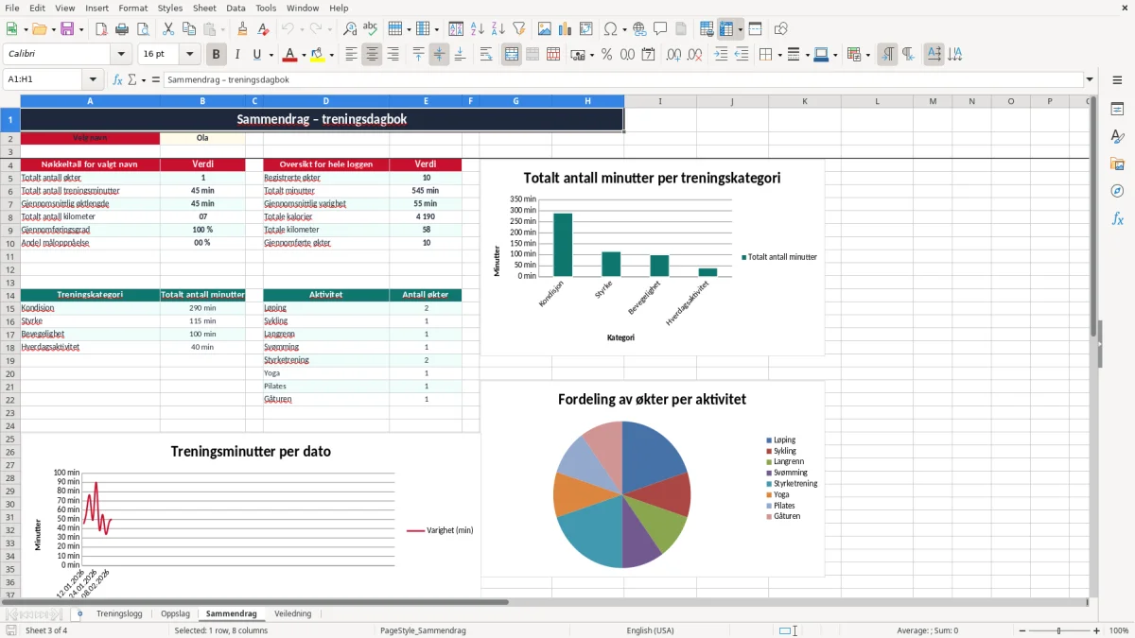Expand the formula bar
Image resolution: width=1135 pixels, height=638 pixels.
1091,80
